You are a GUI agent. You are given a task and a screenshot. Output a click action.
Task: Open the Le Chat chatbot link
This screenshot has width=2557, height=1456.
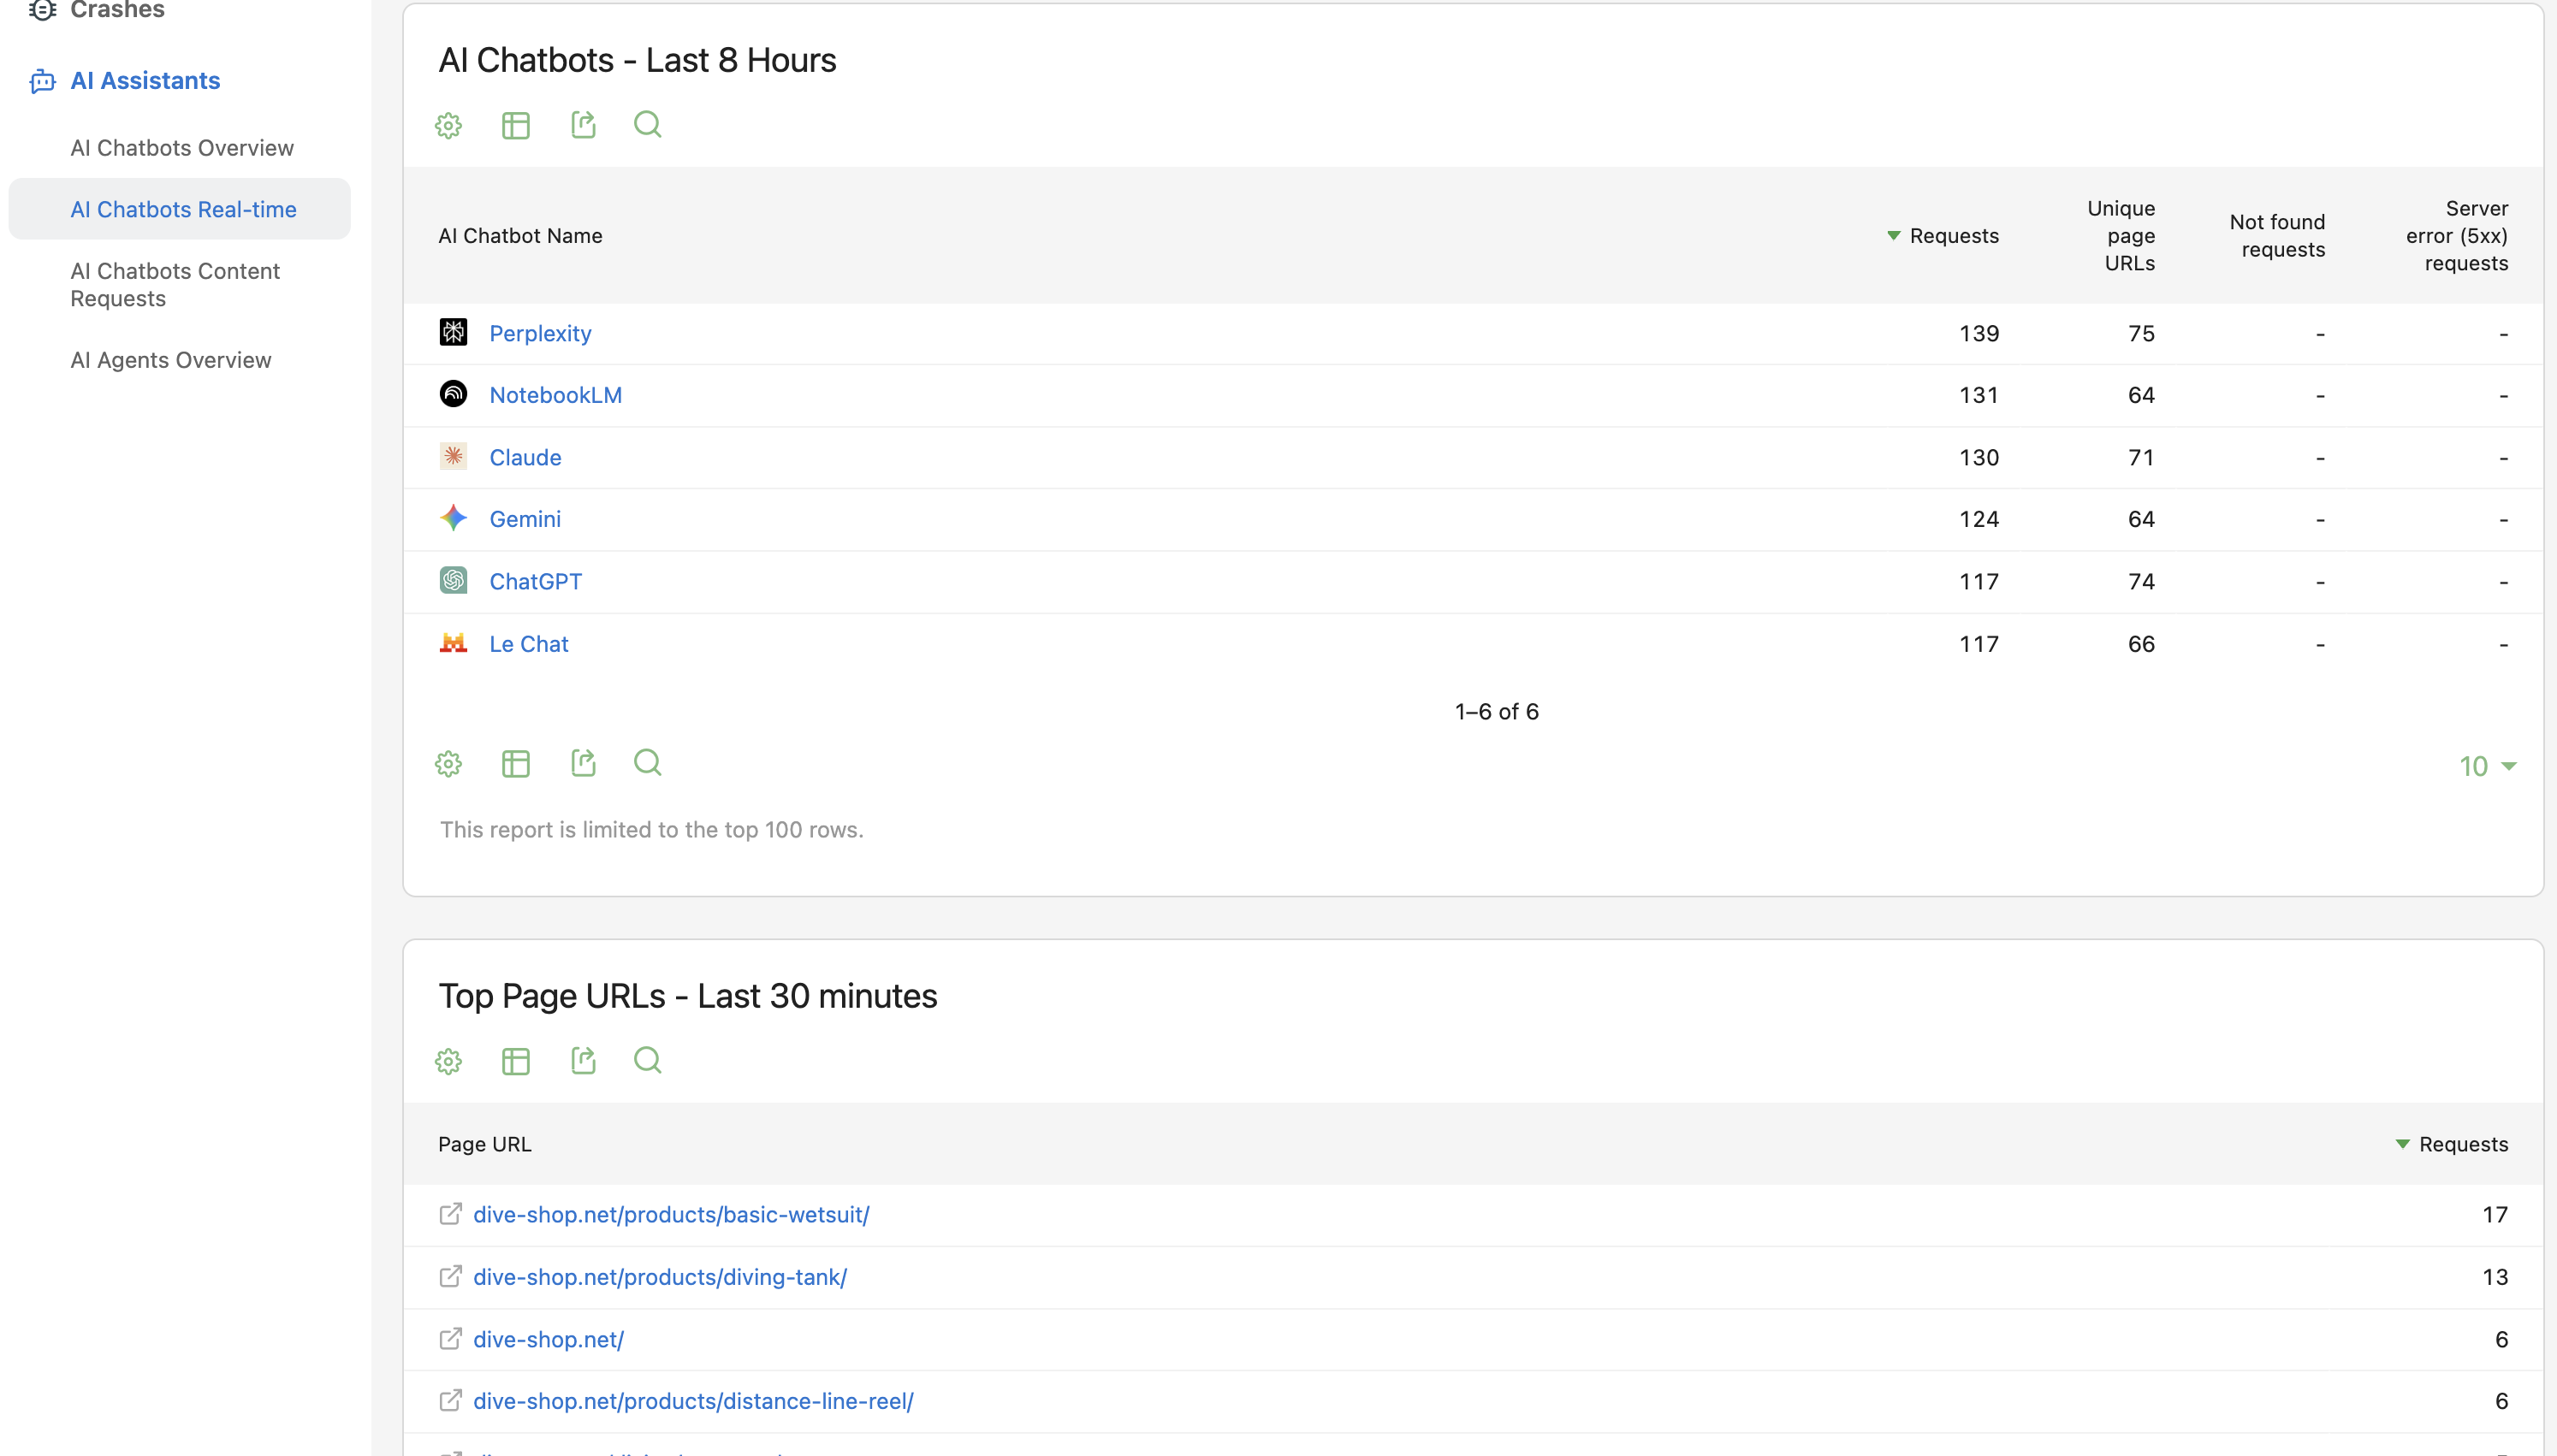tap(528, 644)
